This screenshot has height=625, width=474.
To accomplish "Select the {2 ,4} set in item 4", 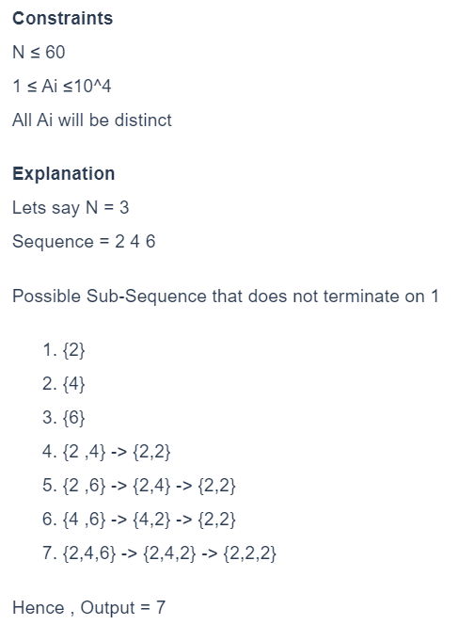I will 85,452.
